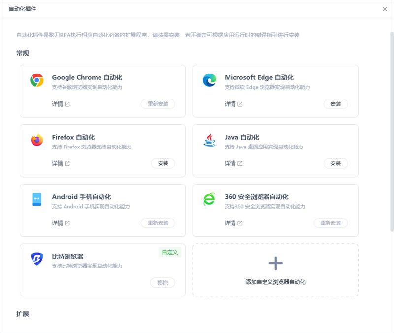Viewport: 394px width, 333px height.
Task: Open 详情 link for Microsoft Edge 自动化
Action: point(233,104)
